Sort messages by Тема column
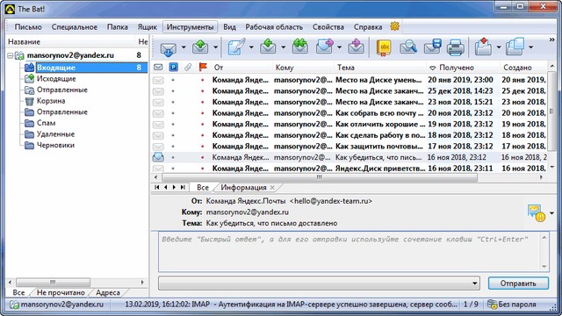The height and width of the screenshot is (316, 562). coord(379,68)
